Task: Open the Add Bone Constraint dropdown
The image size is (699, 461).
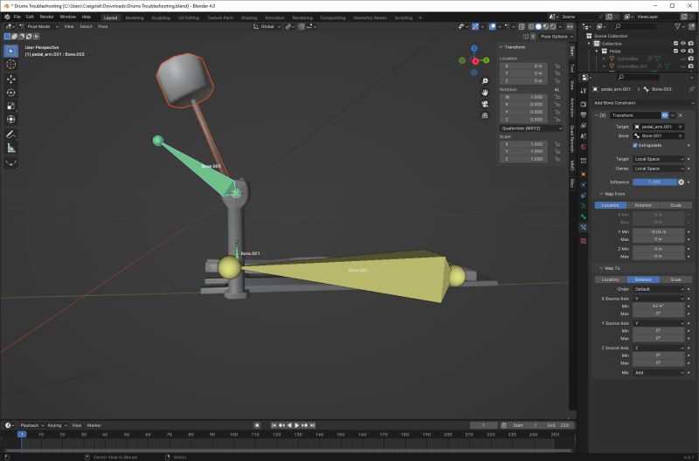Action: [x=643, y=103]
